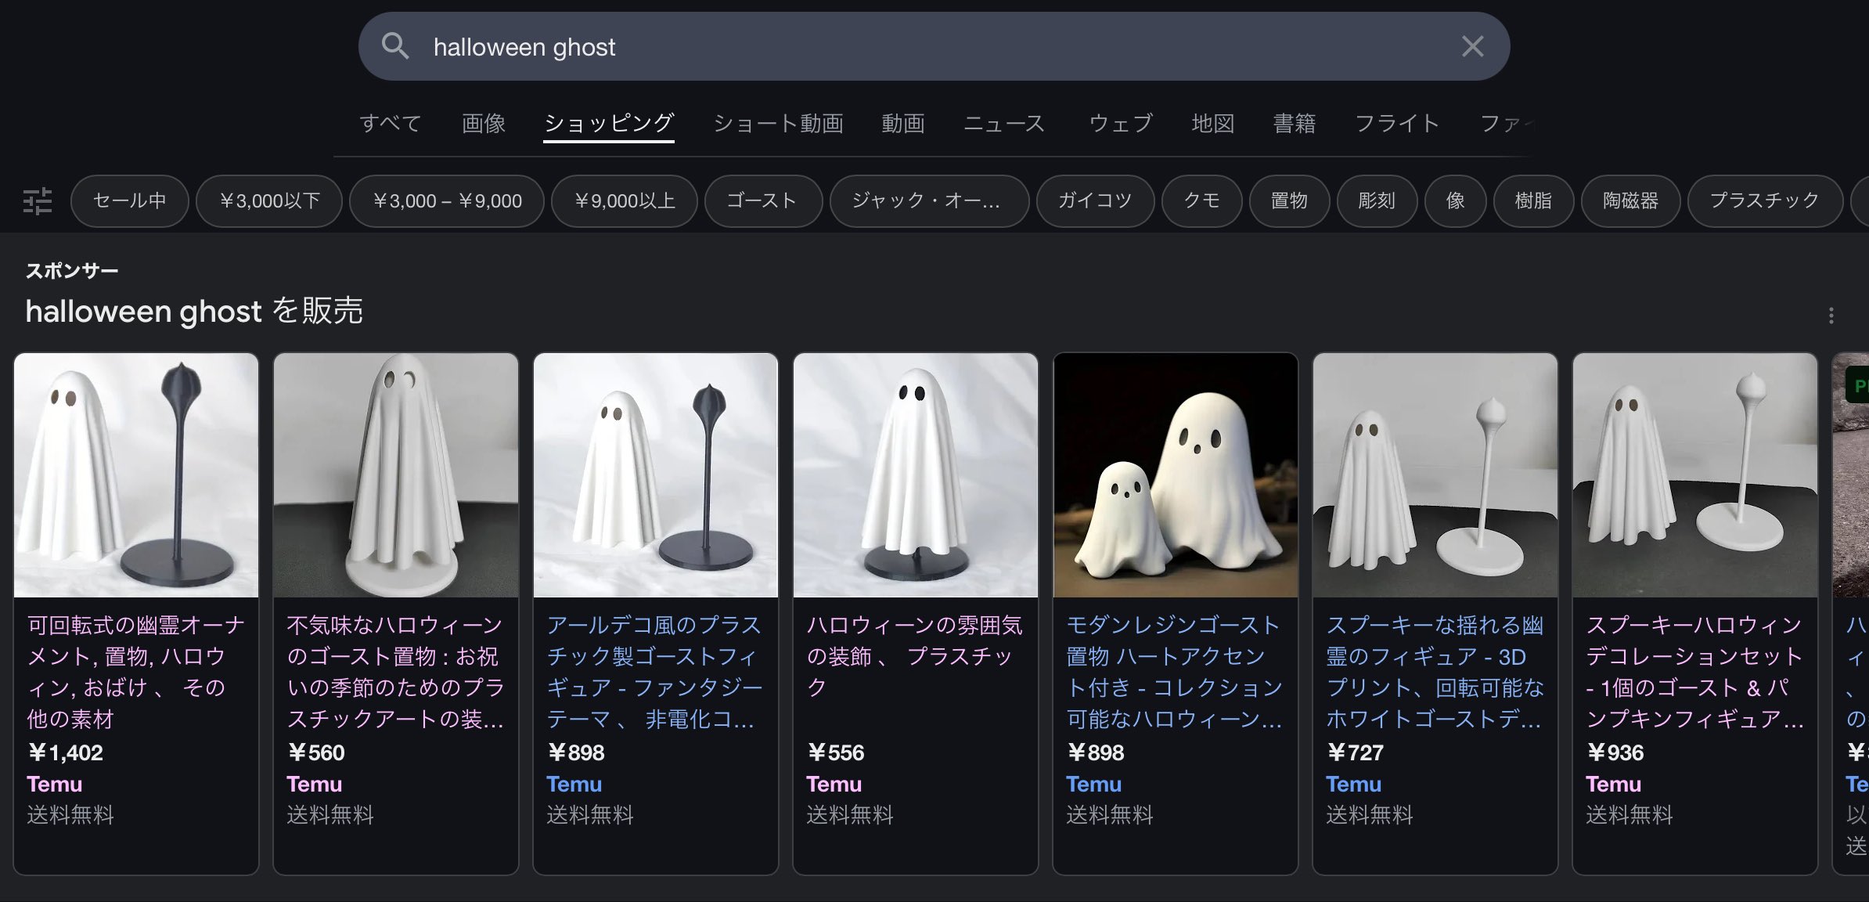Viewport: 1869px width, 902px height.
Task: Open the ニュース tab
Action: pyautogui.click(x=1003, y=123)
